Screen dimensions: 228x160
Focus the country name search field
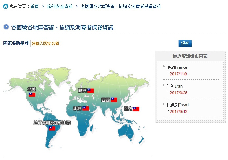click(104, 44)
